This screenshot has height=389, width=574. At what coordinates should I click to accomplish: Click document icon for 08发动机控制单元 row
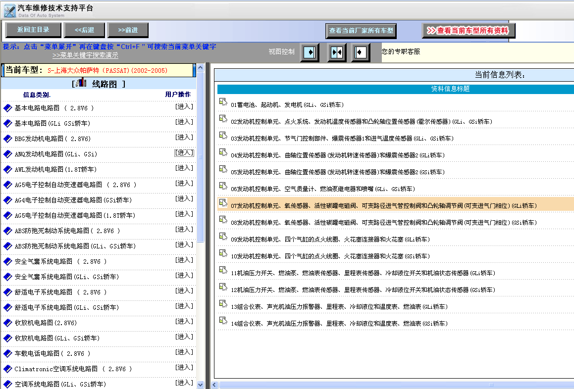(223, 220)
